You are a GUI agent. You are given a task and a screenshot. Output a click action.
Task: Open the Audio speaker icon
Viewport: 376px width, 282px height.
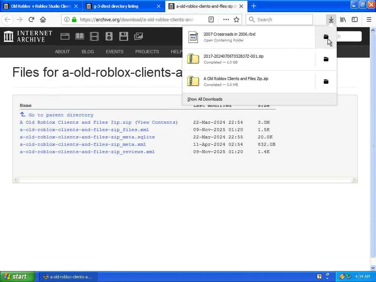pyautogui.click(x=109, y=36)
